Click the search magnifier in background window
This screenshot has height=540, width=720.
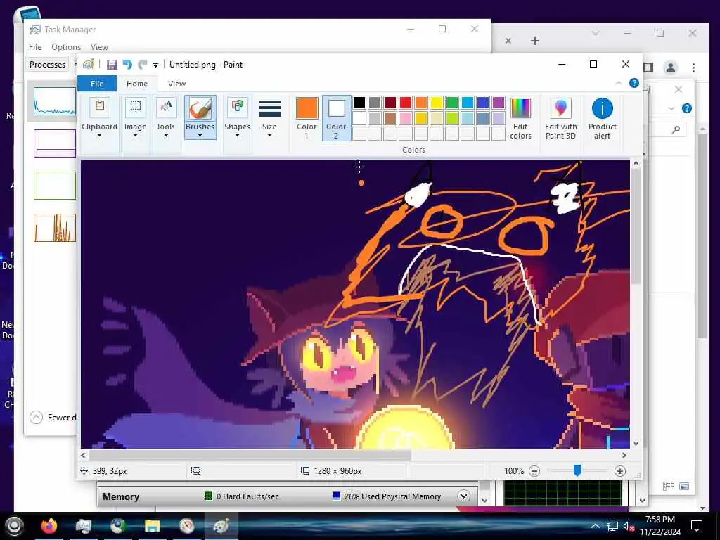tap(676, 130)
